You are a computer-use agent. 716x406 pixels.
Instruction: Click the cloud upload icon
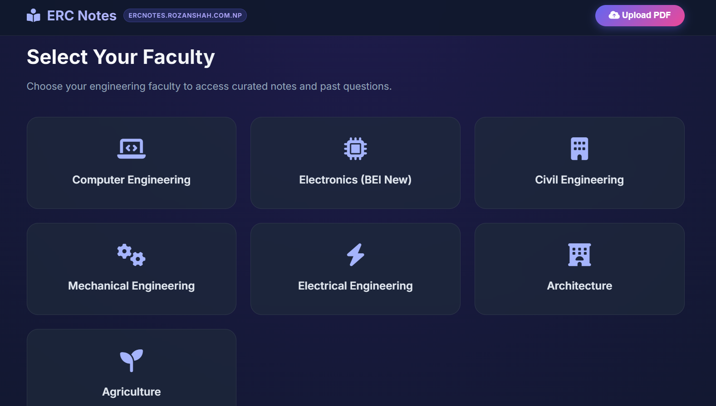click(x=614, y=15)
